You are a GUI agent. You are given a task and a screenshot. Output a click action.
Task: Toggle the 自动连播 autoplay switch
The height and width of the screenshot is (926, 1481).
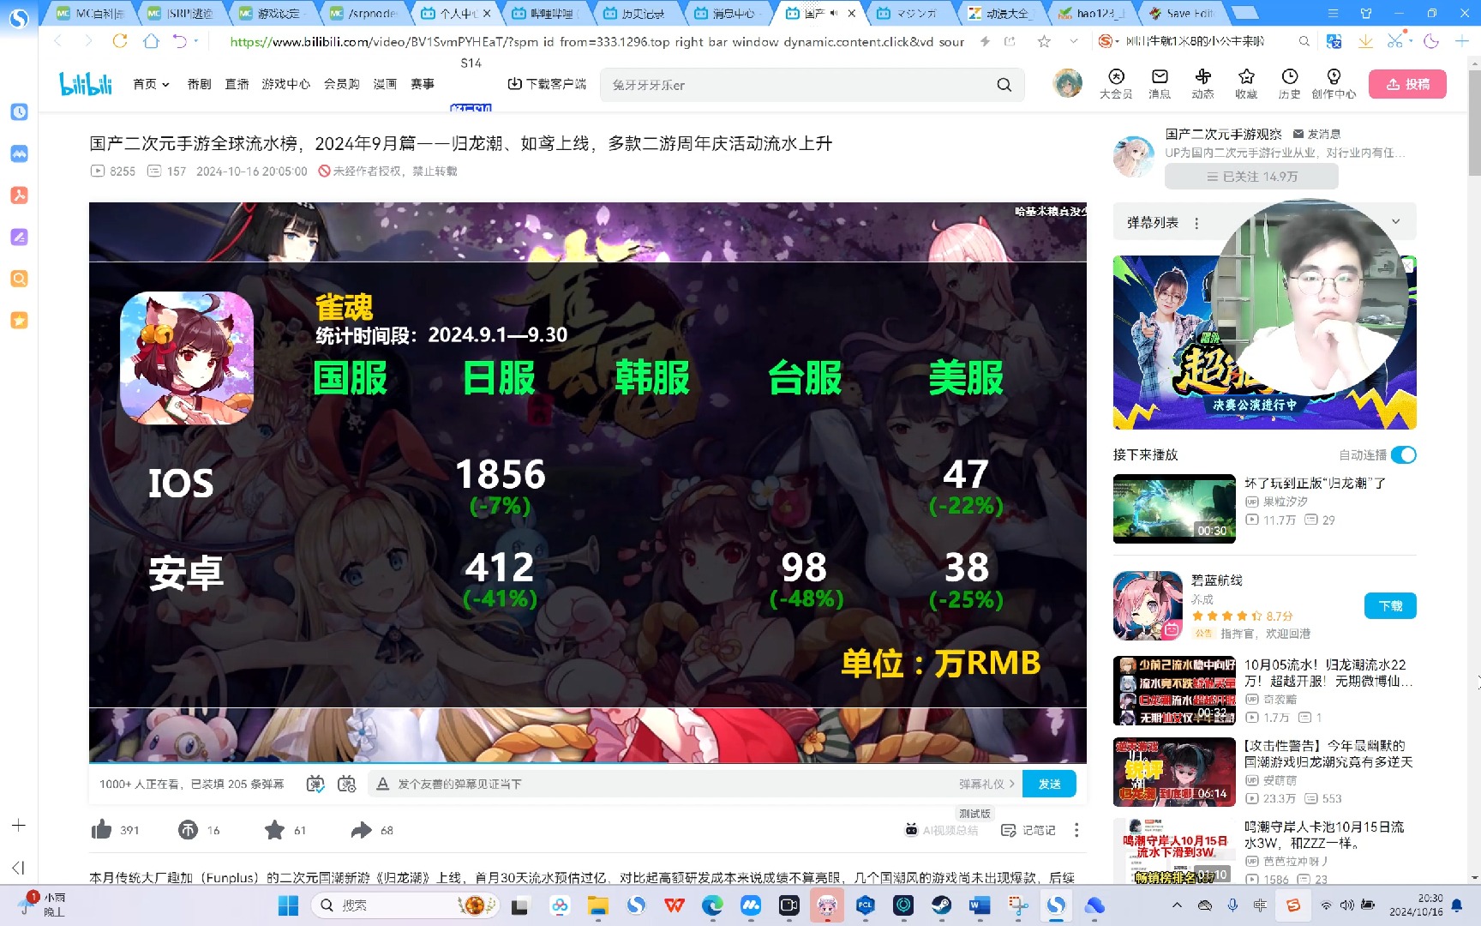[x=1403, y=454]
